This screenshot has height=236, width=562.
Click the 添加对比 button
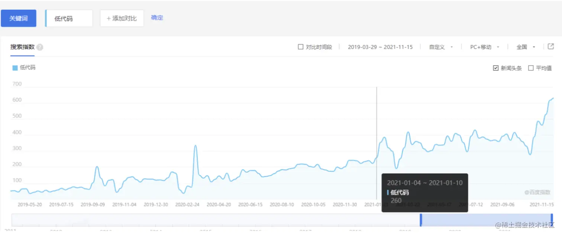[122, 19]
